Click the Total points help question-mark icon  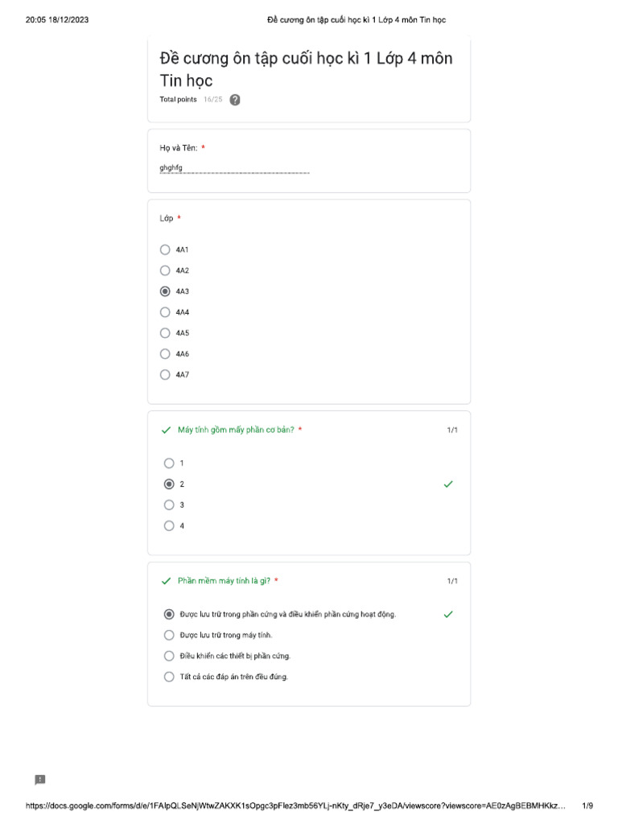pos(235,100)
